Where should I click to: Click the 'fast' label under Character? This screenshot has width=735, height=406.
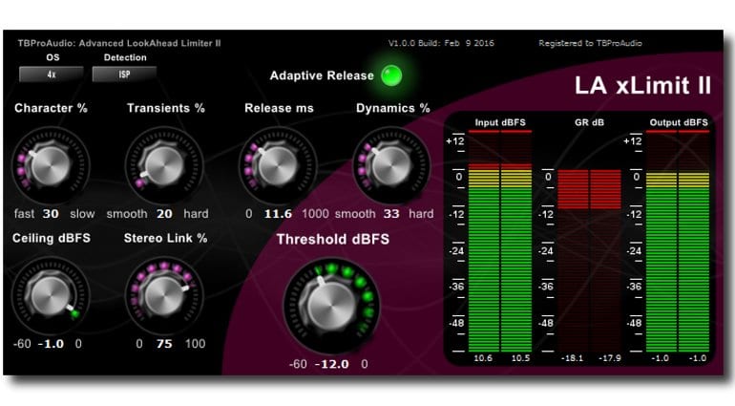(x=24, y=214)
